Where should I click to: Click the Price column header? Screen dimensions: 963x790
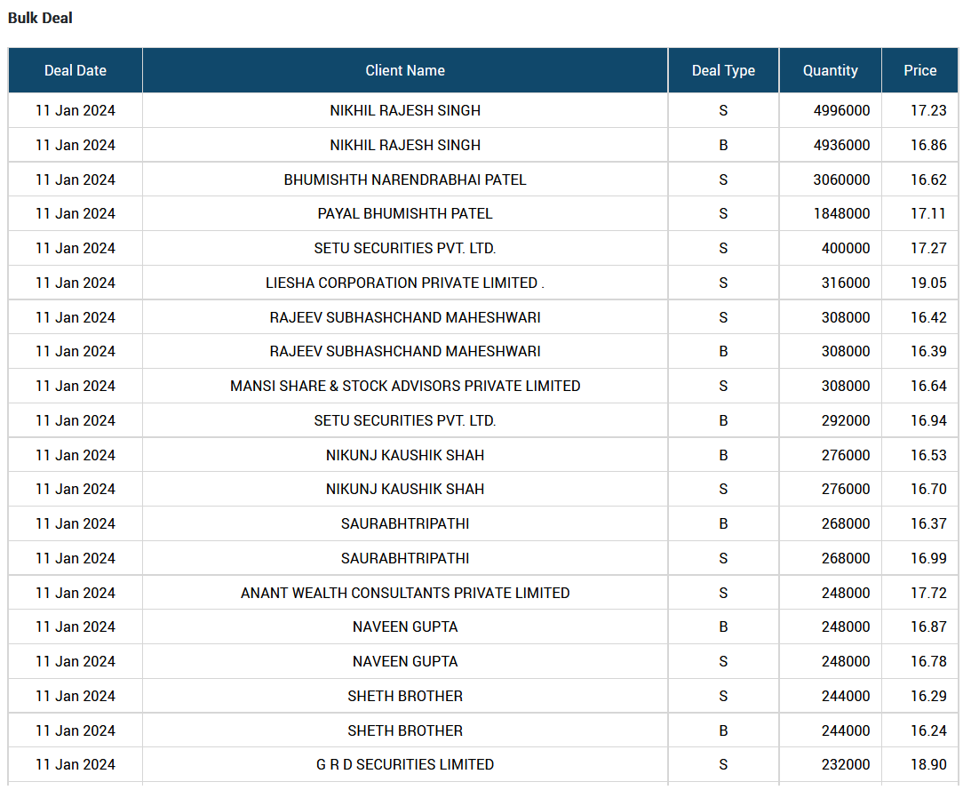920,70
